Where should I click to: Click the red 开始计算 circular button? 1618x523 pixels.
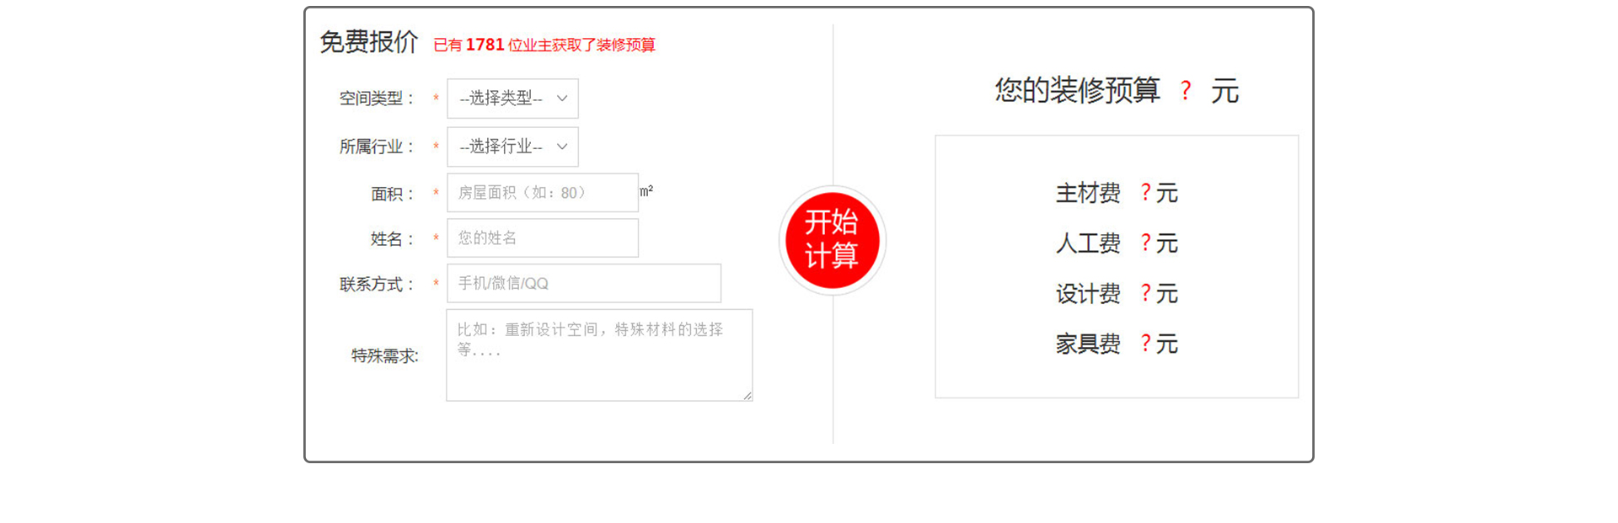click(832, 241)
